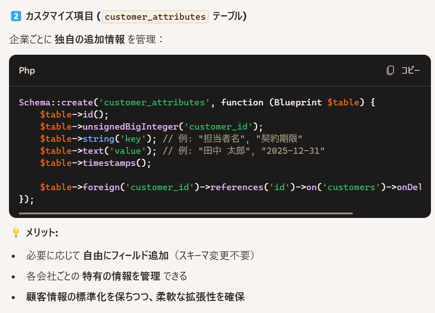Click the foreign('customer_id') code line
Viewport: 435px width, 313px height.
coord(231,187)
